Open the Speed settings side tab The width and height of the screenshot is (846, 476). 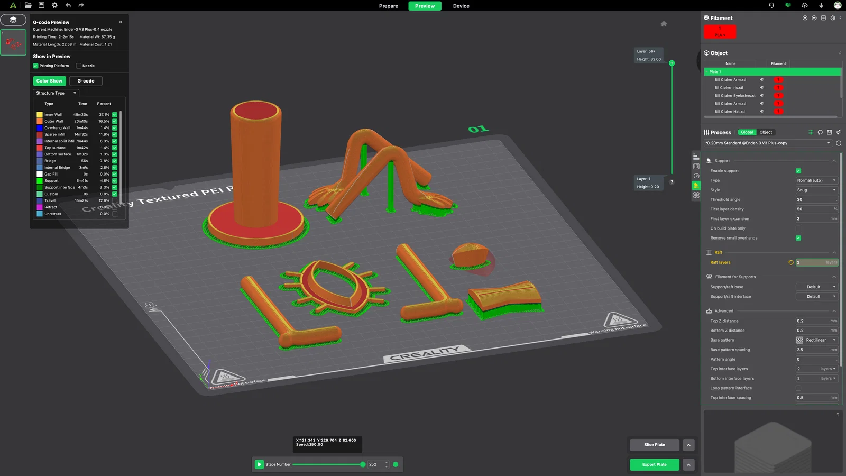tap(696, 176)
